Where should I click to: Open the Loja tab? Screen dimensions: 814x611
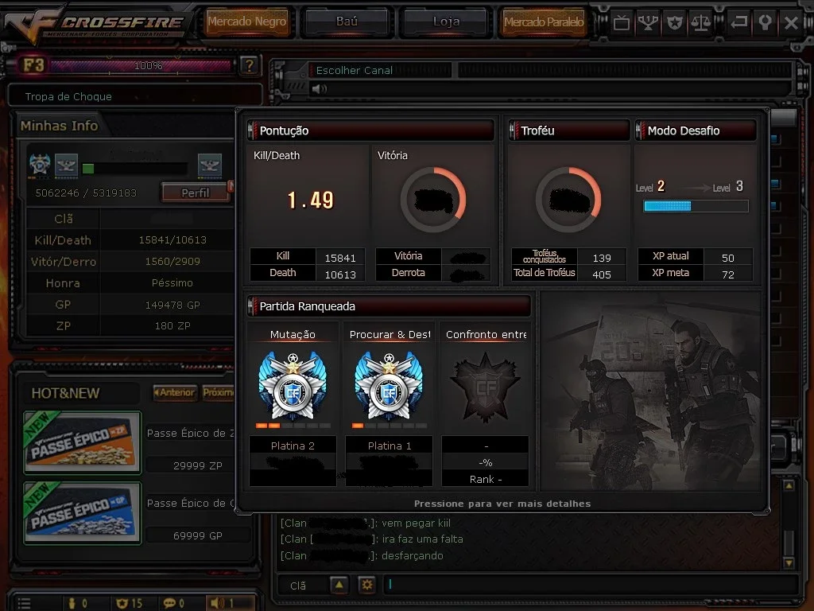(x=447, y=21)
